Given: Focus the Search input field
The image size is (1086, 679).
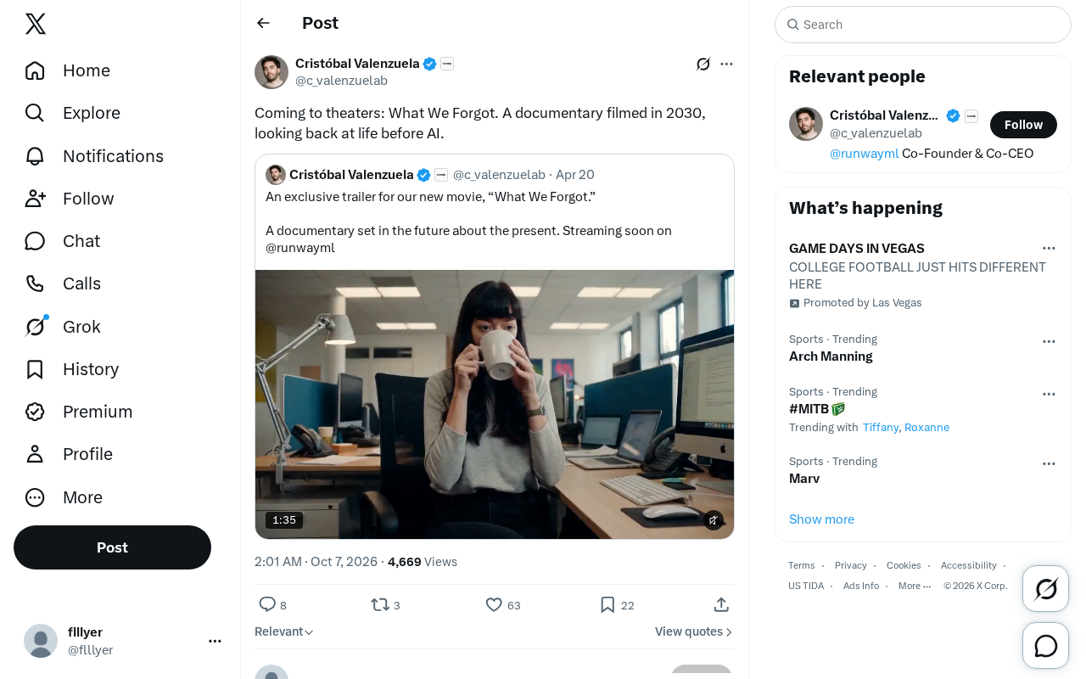Looking at the screenshot, I should [x=923, y=25].
